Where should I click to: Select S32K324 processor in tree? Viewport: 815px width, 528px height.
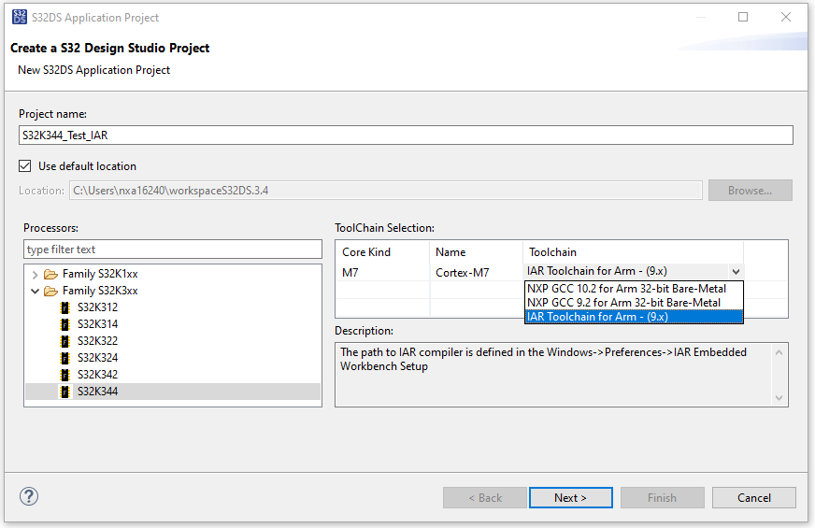click(98, 358)
